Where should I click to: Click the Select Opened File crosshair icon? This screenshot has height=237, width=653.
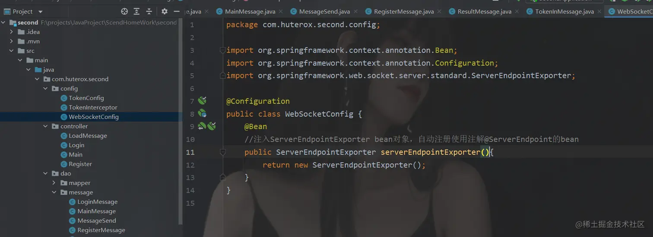coord(124,12)
